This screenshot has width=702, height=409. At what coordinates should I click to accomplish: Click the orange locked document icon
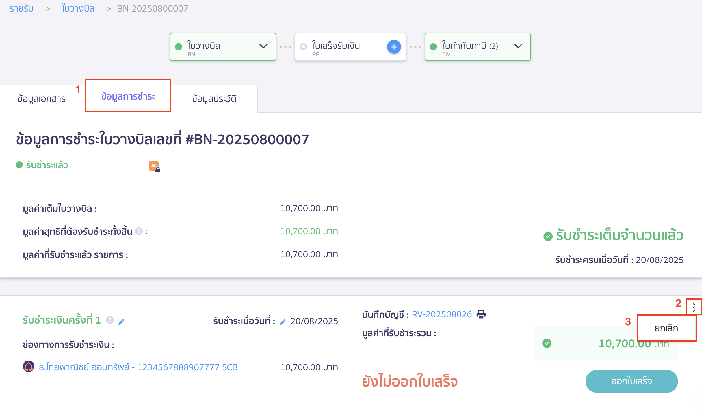coord(155,166)
